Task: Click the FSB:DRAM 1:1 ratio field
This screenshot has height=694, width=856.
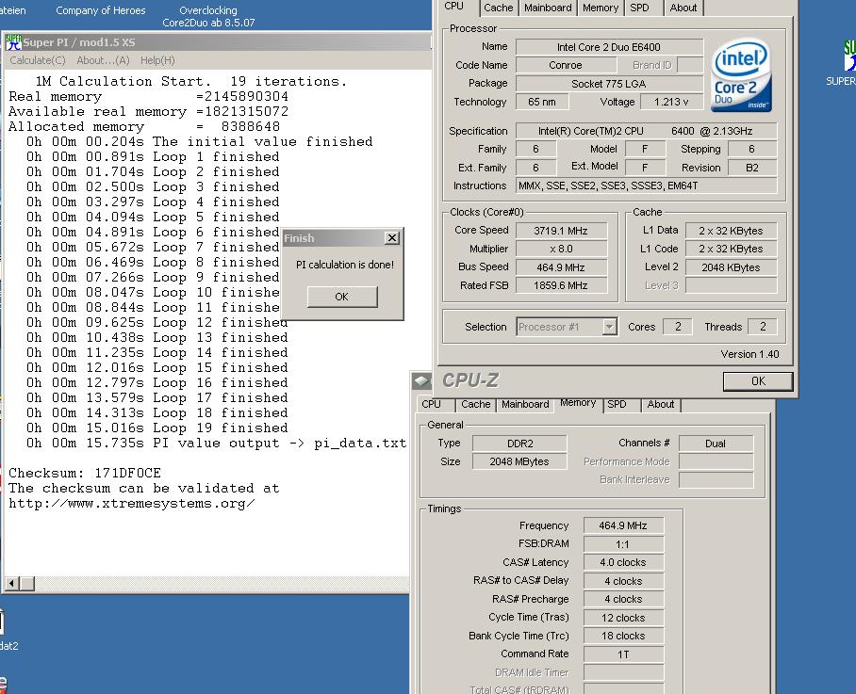Action: coord(623,544)
